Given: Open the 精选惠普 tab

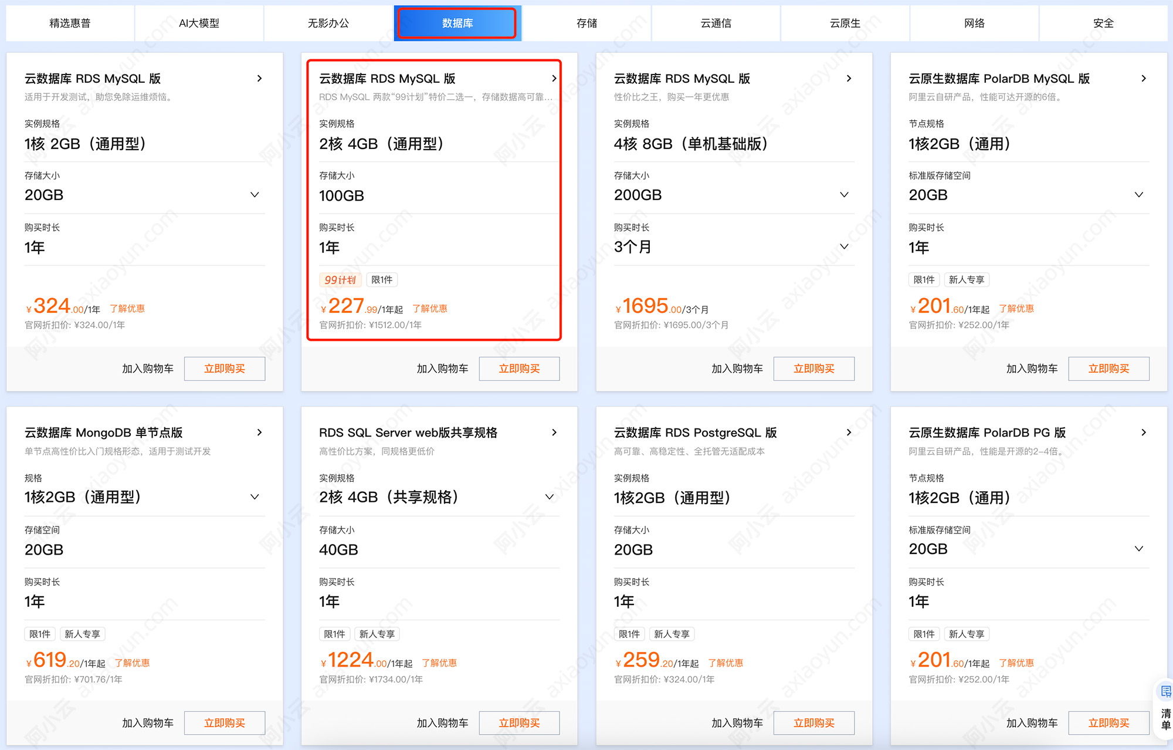Looking at the screenshot, I should 70,23.
